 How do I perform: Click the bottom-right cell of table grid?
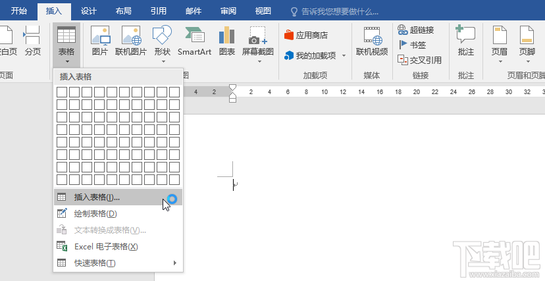[x=174, y=180]
